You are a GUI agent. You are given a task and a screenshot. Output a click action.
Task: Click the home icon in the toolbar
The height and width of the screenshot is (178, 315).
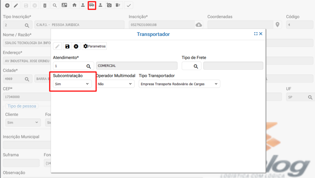click(x=74, y=5)
